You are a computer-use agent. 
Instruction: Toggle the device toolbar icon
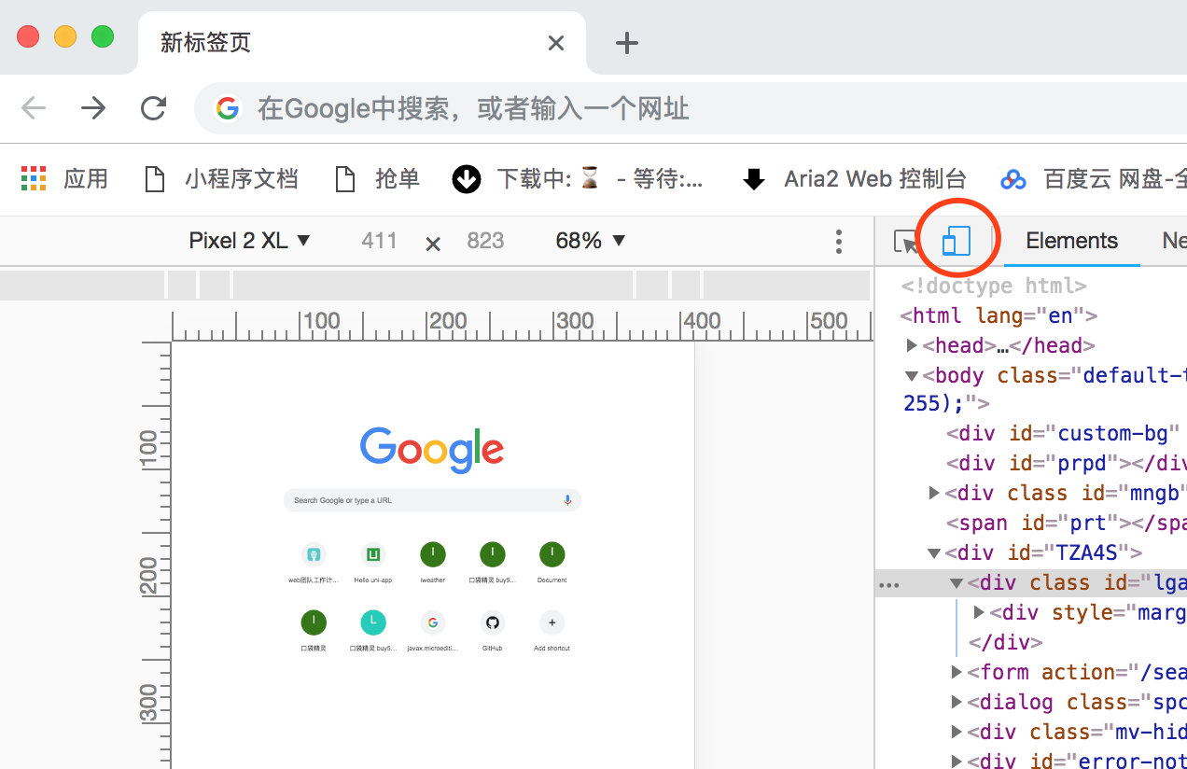point(956,241)
